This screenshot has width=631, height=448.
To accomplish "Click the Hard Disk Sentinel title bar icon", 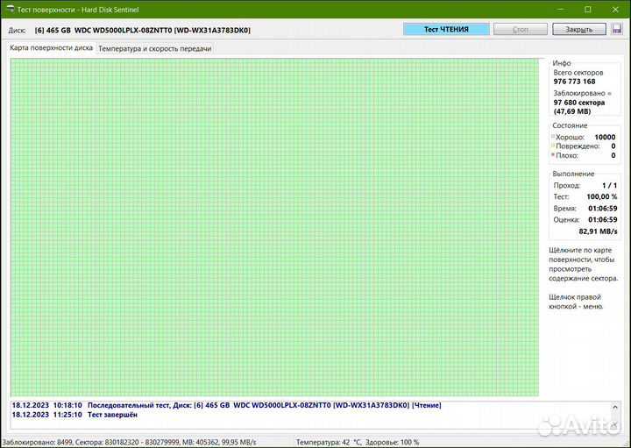I will pyautogui.click(x=10, y=9).
